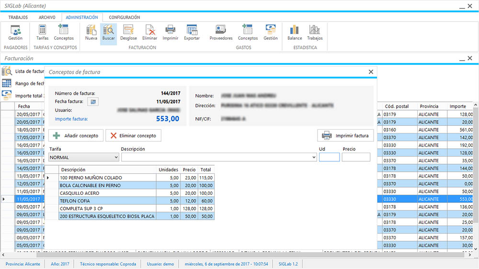Click Usuario: demo in the status bar
Screen dimensions: 479x269
click(x=160, y=264)
